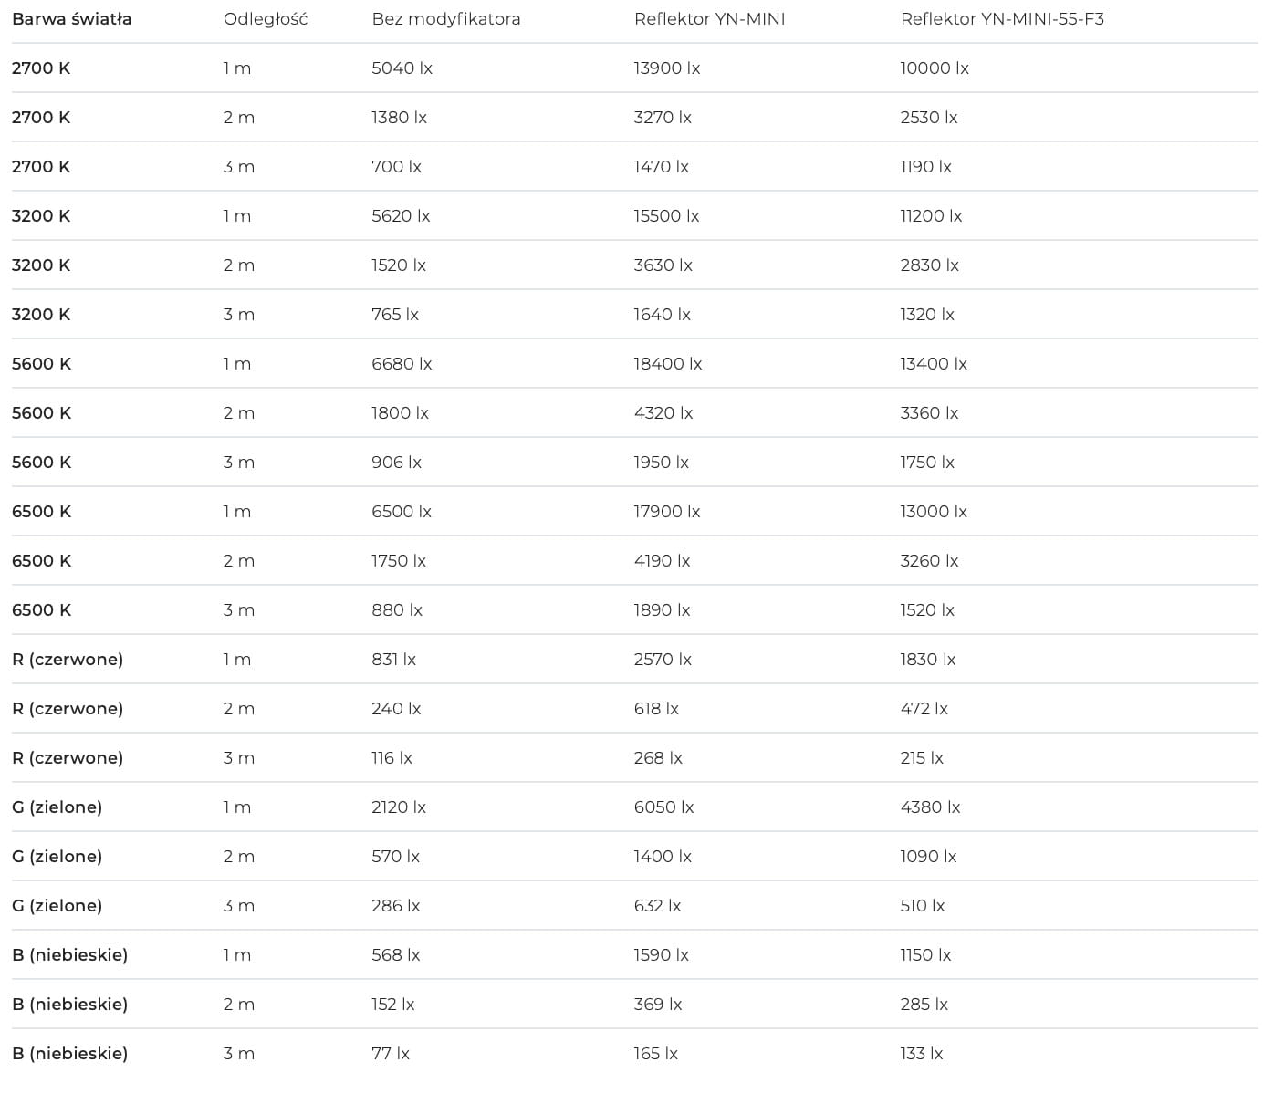Click the 'Odległość' column header
This screenshot has width=1274, height=1093.
coord(266,19)
